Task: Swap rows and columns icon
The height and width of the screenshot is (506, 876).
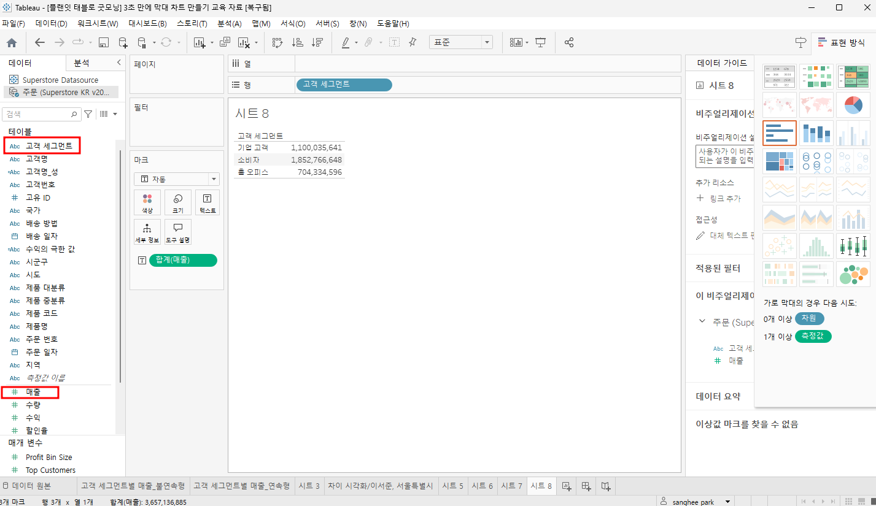Action: (277, 42)
